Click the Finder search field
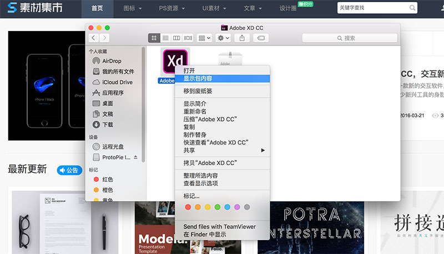The height and width of the screenshot is (254, 444). pos(350,38)
